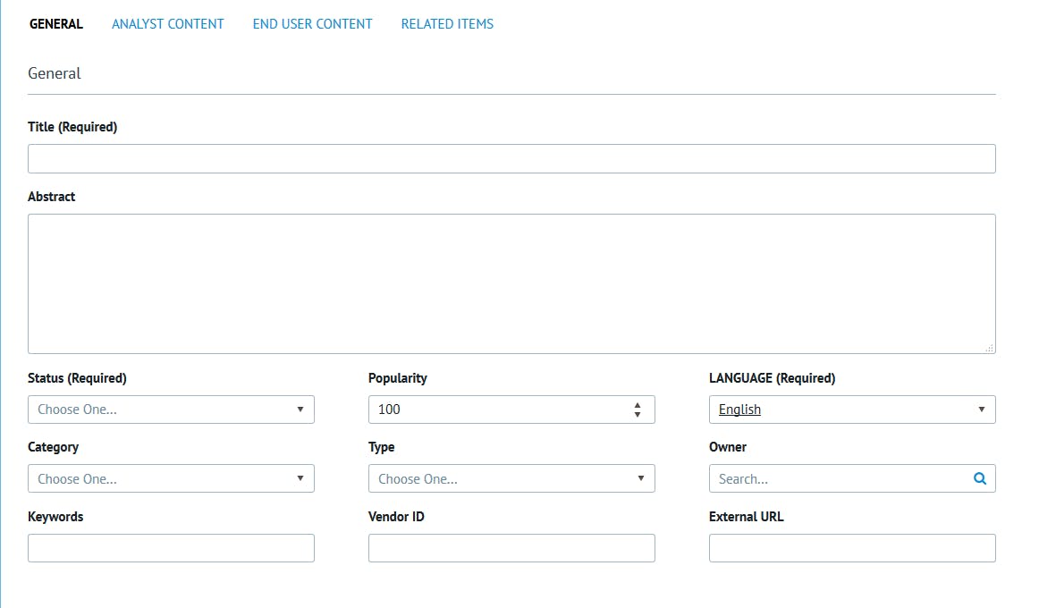Screen dimensions: 1039x608
Task: Expand the Category dropdown
Action: click(171, 478)
